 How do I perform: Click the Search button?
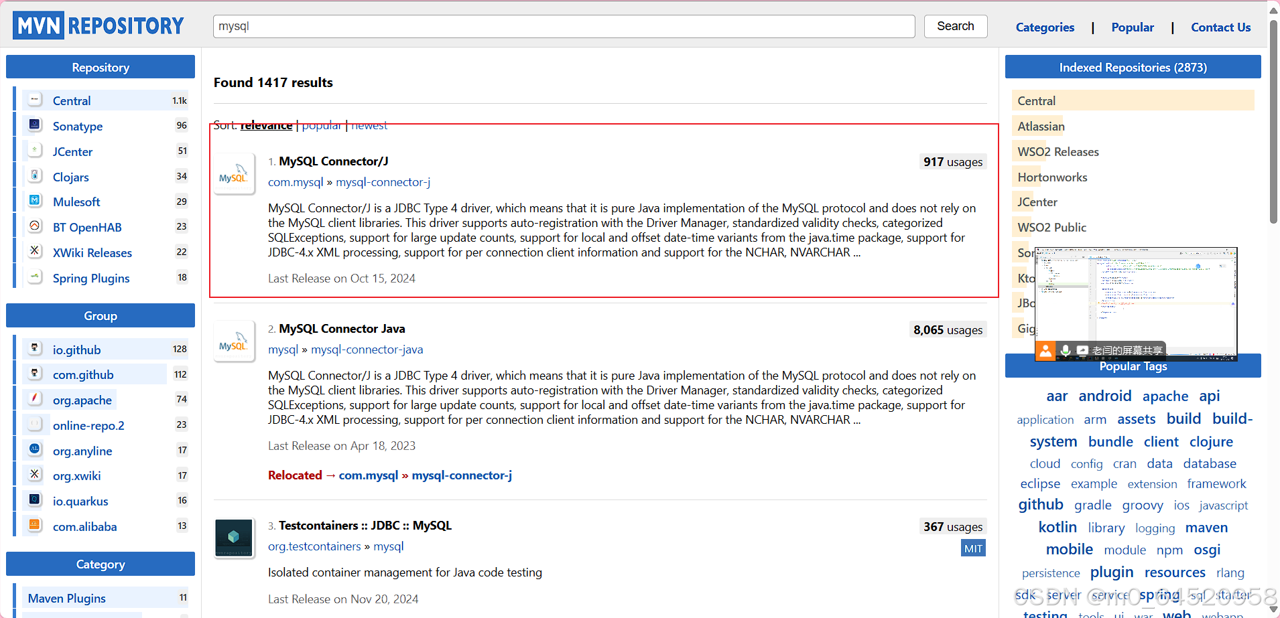click(956, 26)
